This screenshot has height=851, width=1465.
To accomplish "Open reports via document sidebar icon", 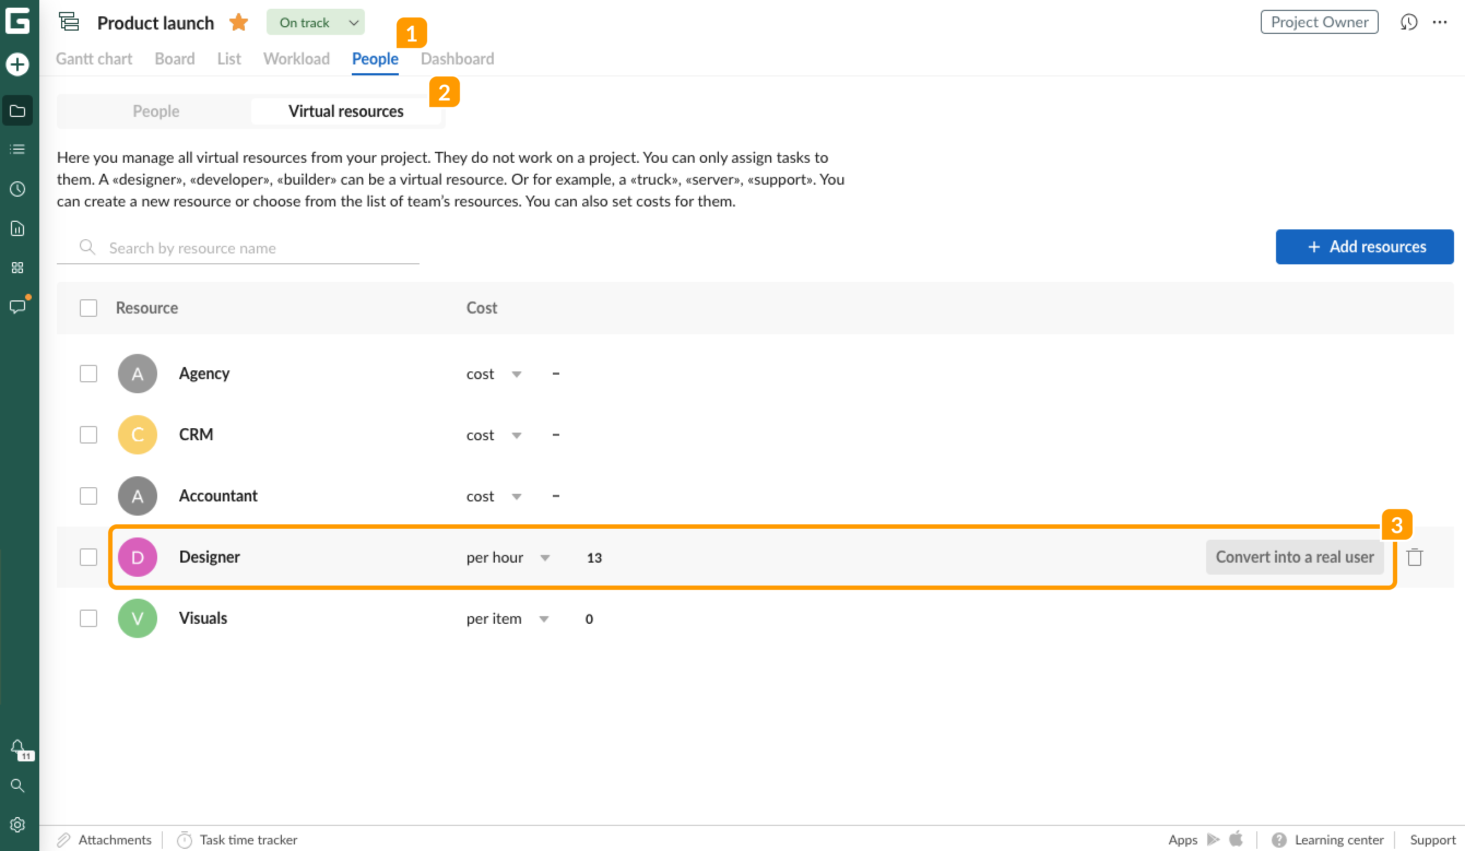I will pyautogui.click(x=17, y=228).
